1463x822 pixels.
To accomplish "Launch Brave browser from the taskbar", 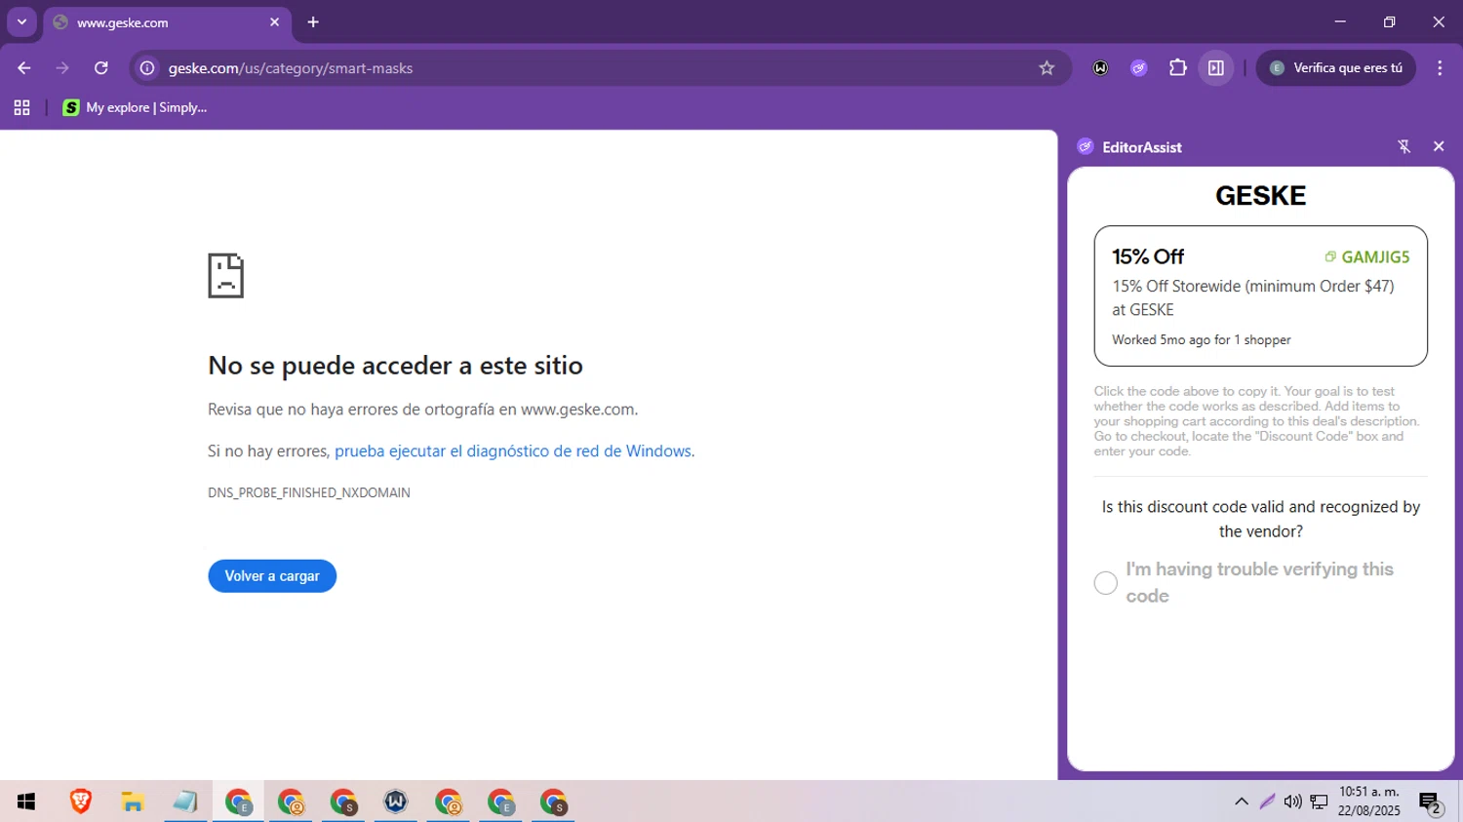I will [x=81, y=802].
